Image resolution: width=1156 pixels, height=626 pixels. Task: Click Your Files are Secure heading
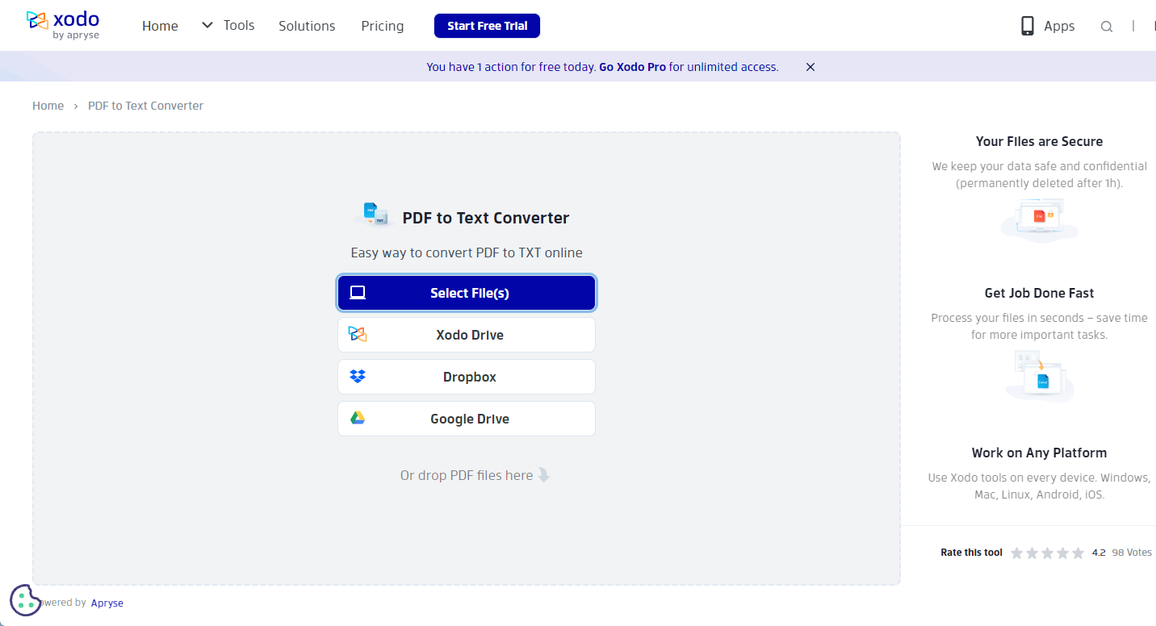(1039, 141)
